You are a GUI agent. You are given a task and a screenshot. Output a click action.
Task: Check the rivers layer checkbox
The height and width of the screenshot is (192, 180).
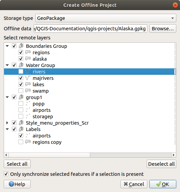coord(21,71)
